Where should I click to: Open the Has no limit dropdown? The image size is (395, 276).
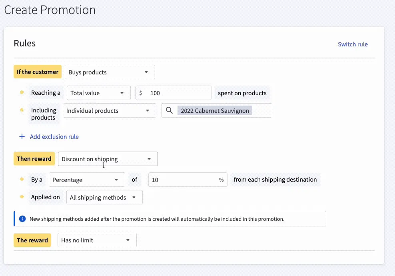tap(97, 240)
